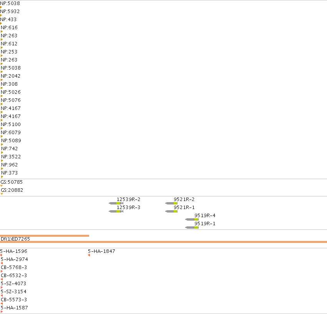The image size is (327, 314).
Task: Select the NP:6079 insertion label
Action: (x=11, y=133)
